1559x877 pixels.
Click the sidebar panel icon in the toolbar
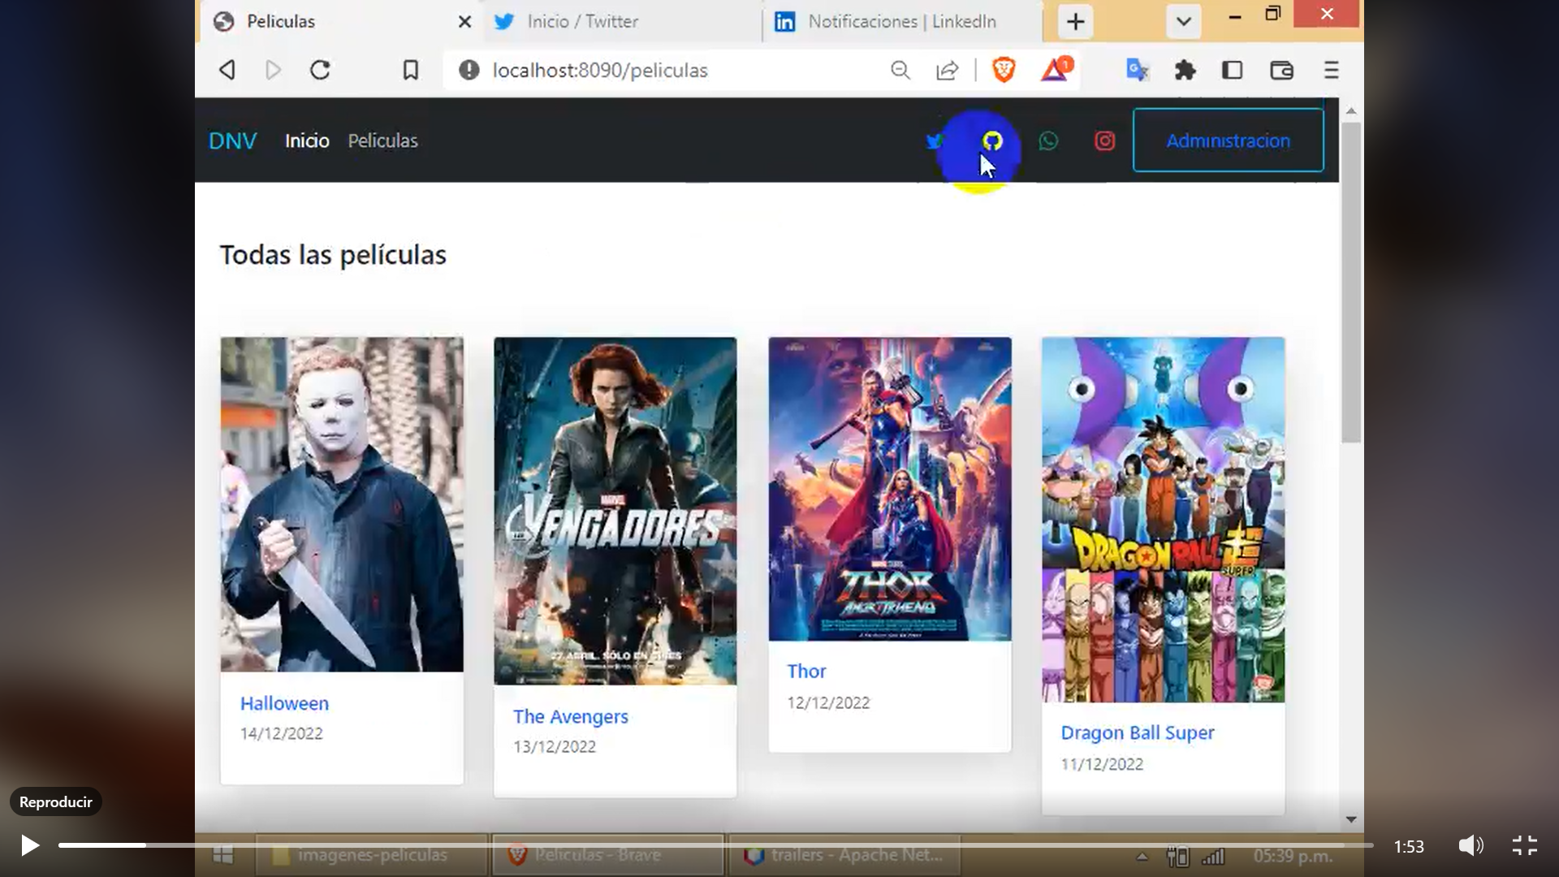point(1233,71)
